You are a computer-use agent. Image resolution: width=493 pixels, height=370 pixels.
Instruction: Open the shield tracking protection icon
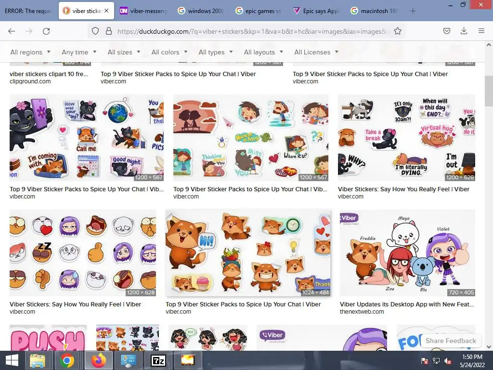tap(95, 31)
